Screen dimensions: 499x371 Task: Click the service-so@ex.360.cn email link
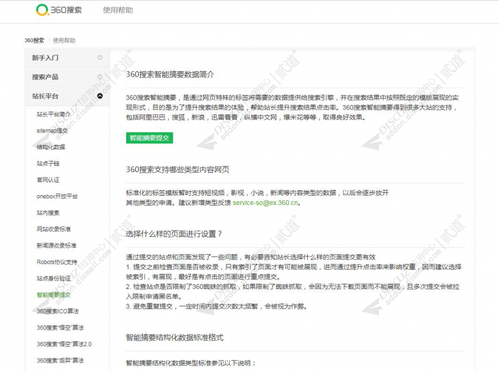(x=265, y=203)
